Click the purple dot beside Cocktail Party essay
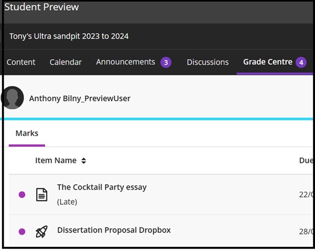315x250 pixels. click(x=22, y=194)
